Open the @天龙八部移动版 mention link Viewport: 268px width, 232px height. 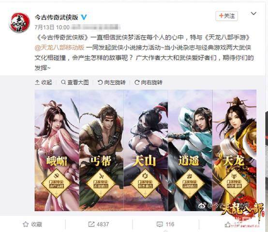coord(60,48)
